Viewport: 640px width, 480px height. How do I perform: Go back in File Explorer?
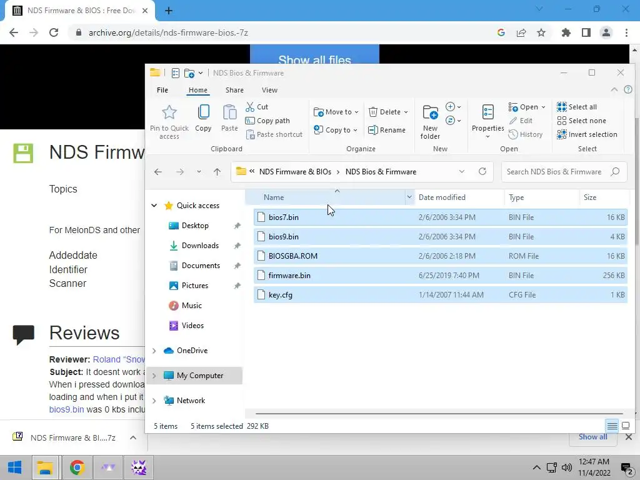(158, 172)
